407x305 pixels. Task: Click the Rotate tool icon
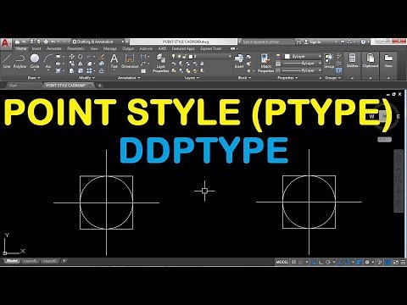(81, 57)
